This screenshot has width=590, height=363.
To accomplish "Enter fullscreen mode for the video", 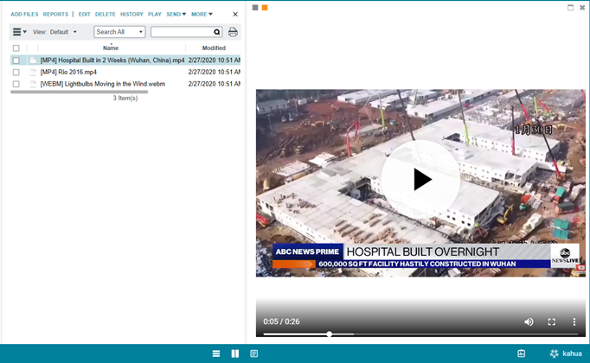I will 551,322.
